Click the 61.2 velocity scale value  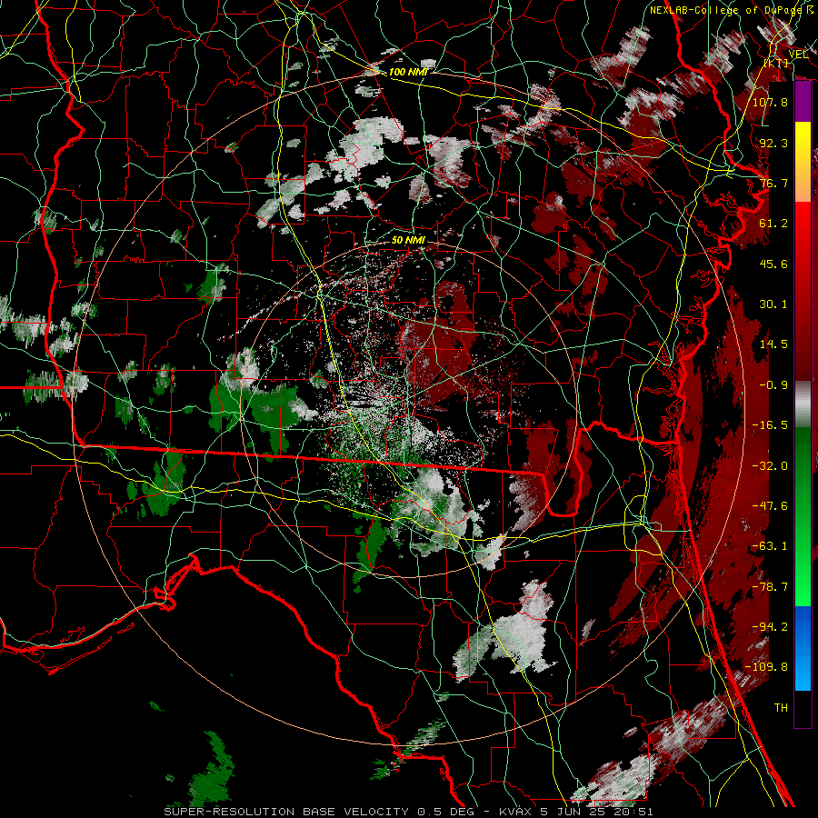773,224
